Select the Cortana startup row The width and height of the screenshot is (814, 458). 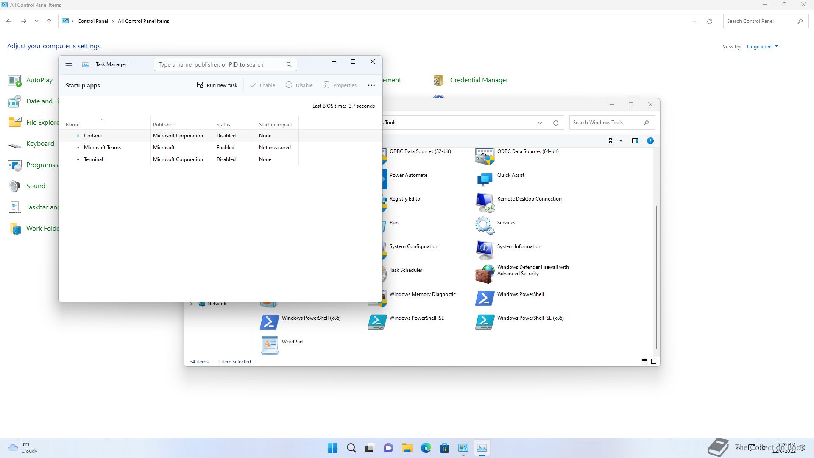tap(220, 136)
